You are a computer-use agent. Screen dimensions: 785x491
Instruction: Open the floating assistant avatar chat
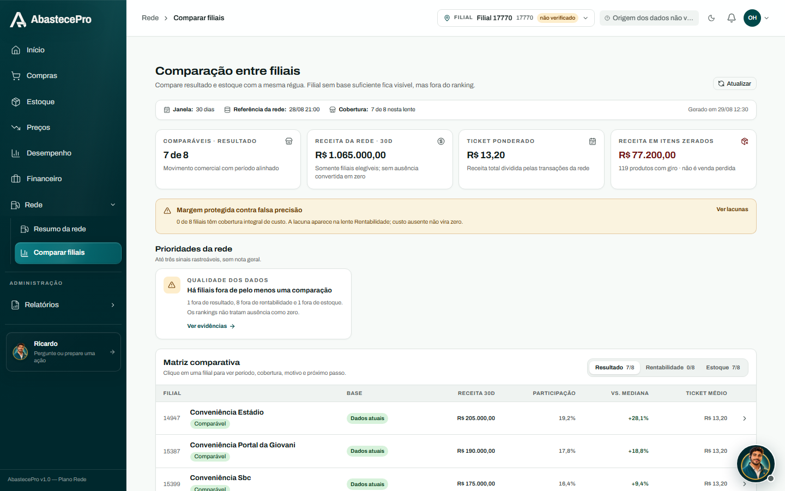coord(756,464)
